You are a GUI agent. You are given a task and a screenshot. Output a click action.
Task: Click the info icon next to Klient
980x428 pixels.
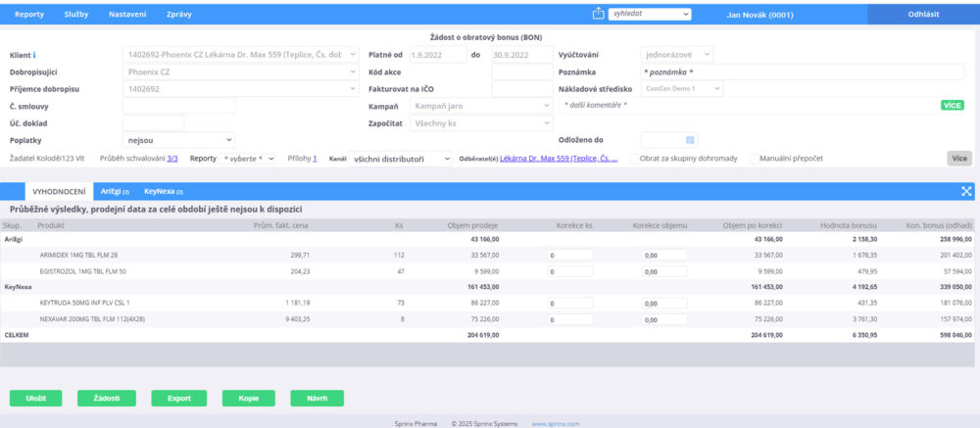(35, 54)
